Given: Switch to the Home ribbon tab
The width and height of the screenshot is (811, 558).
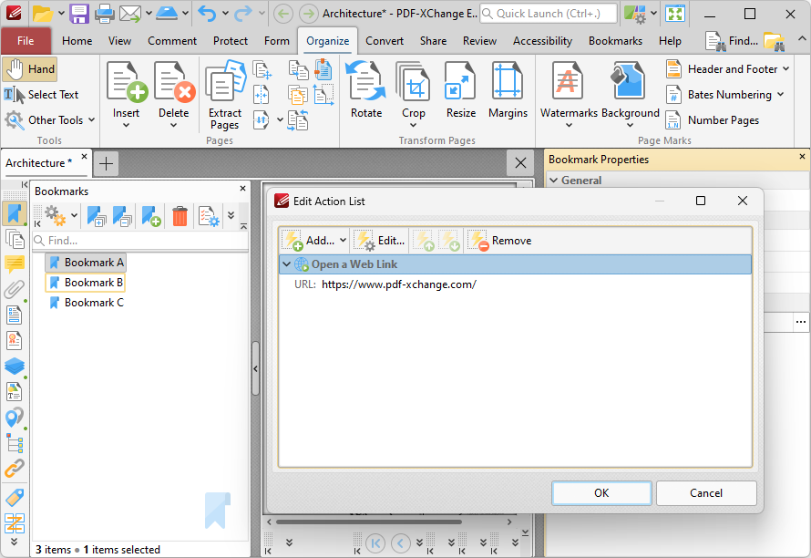Looking at the screenshot, I should pos(77,41).
